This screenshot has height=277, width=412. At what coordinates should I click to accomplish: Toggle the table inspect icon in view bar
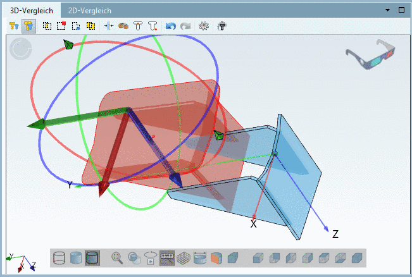point(167,258)
